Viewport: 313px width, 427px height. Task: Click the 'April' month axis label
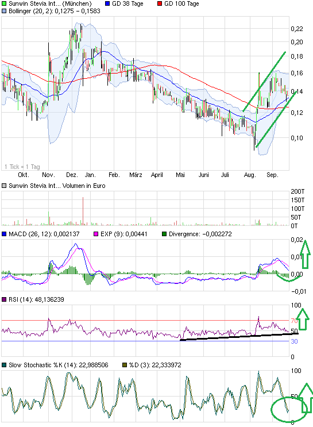(x=157, y=175)
